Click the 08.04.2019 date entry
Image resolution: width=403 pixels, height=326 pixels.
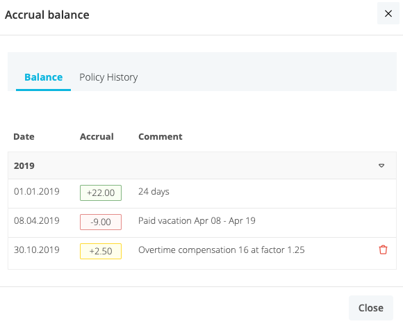coord(37,220)
